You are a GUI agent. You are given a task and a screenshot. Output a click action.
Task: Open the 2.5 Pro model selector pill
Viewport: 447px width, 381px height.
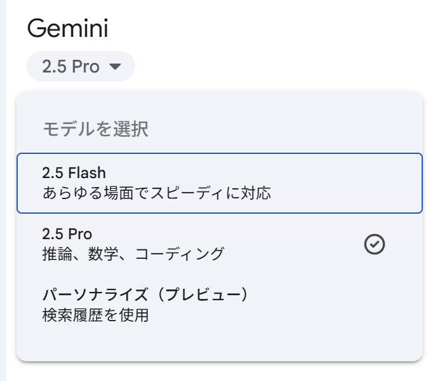(81, 66)
